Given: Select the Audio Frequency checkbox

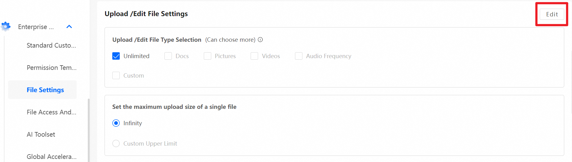Looking at the screenshot, I should click(299, 56).
